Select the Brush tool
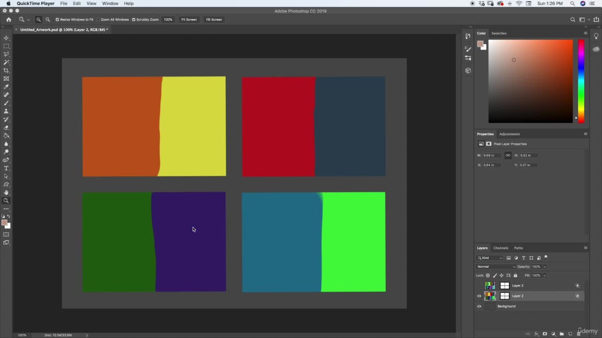 click(6, 103)
